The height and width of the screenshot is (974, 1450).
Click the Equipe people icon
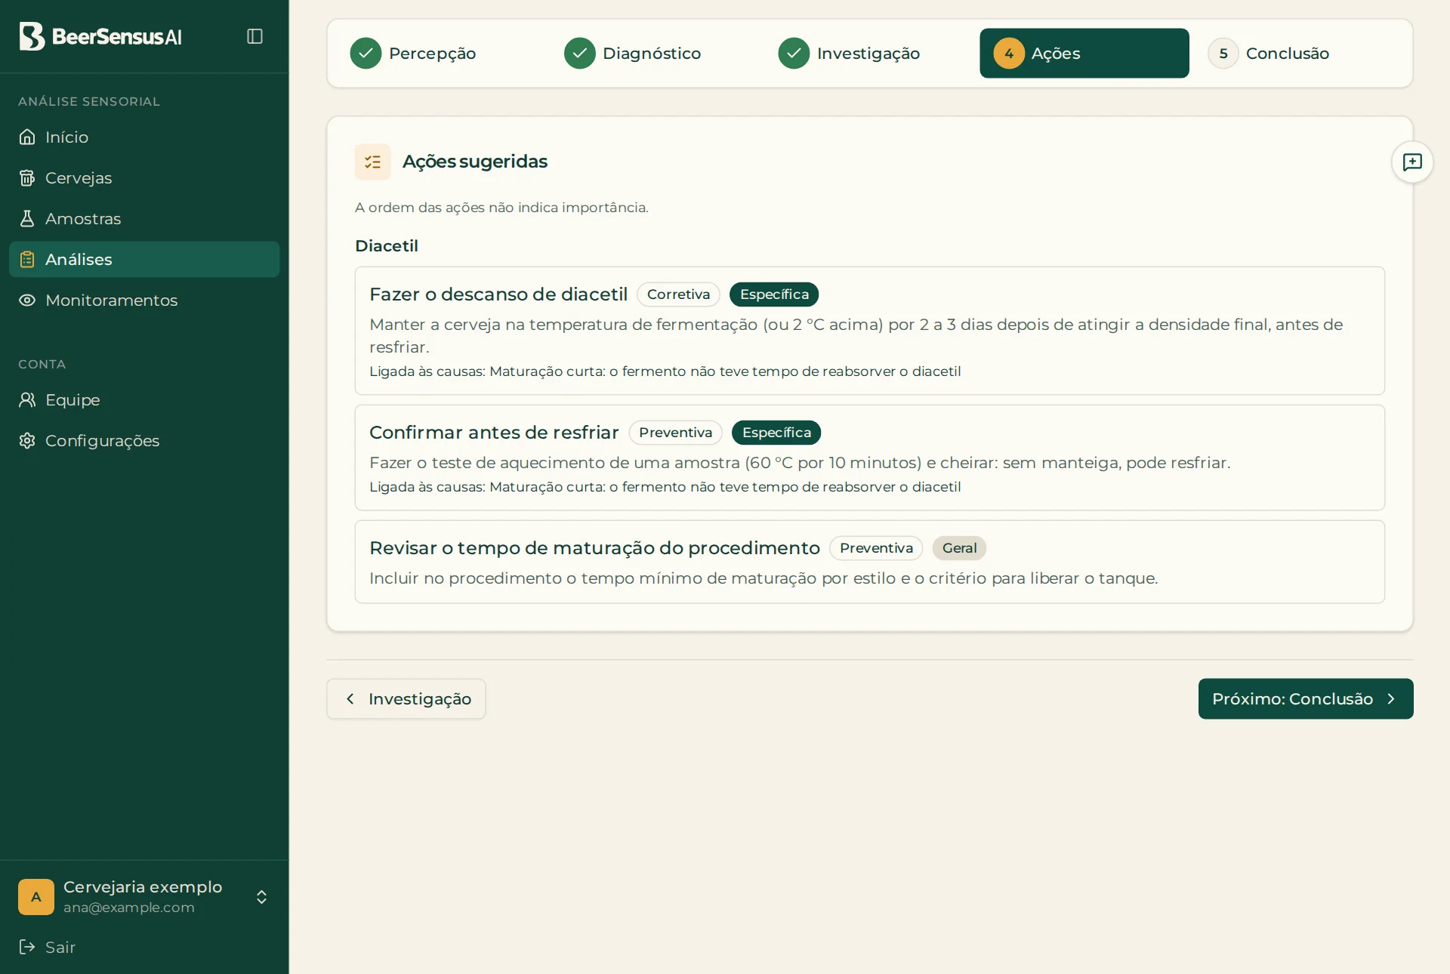pyautogui.click(x=27, y=399)
